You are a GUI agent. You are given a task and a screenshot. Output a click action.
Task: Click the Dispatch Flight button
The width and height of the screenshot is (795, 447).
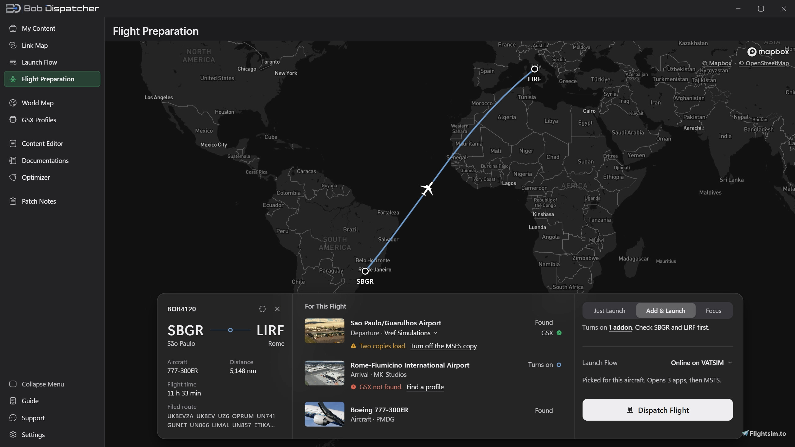(657, 410)
